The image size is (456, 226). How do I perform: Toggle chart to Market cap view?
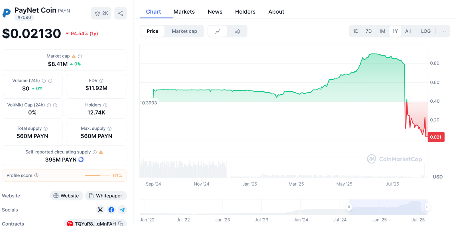[x=184, y=31]
